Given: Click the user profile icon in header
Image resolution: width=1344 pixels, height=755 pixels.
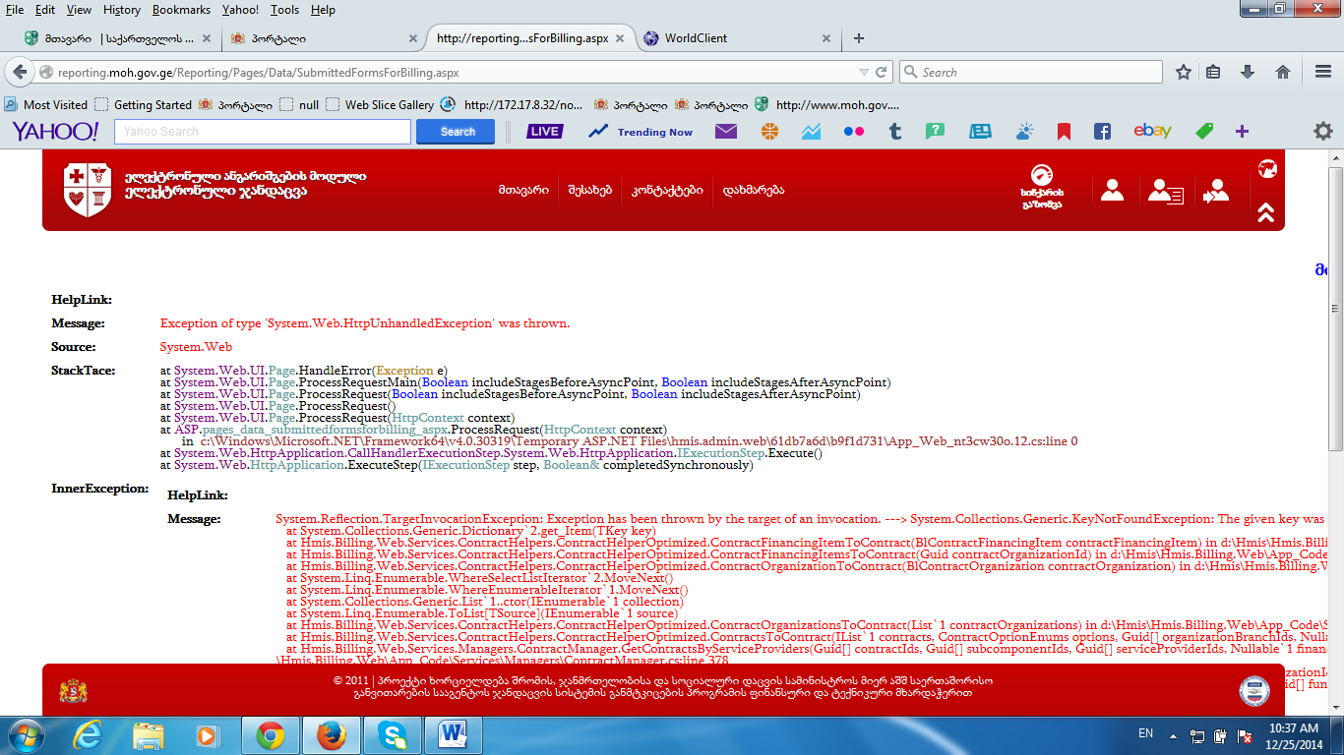Looking at the screenshot, I should pos(1112,190).
